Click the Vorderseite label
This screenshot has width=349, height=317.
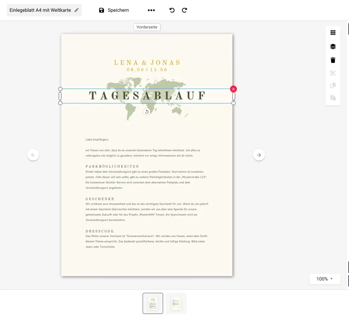point(147,27)
